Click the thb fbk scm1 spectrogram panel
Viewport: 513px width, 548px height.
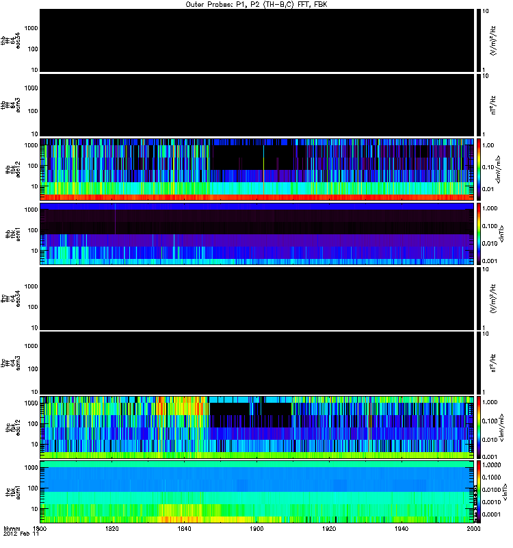(x=256, y=233)
